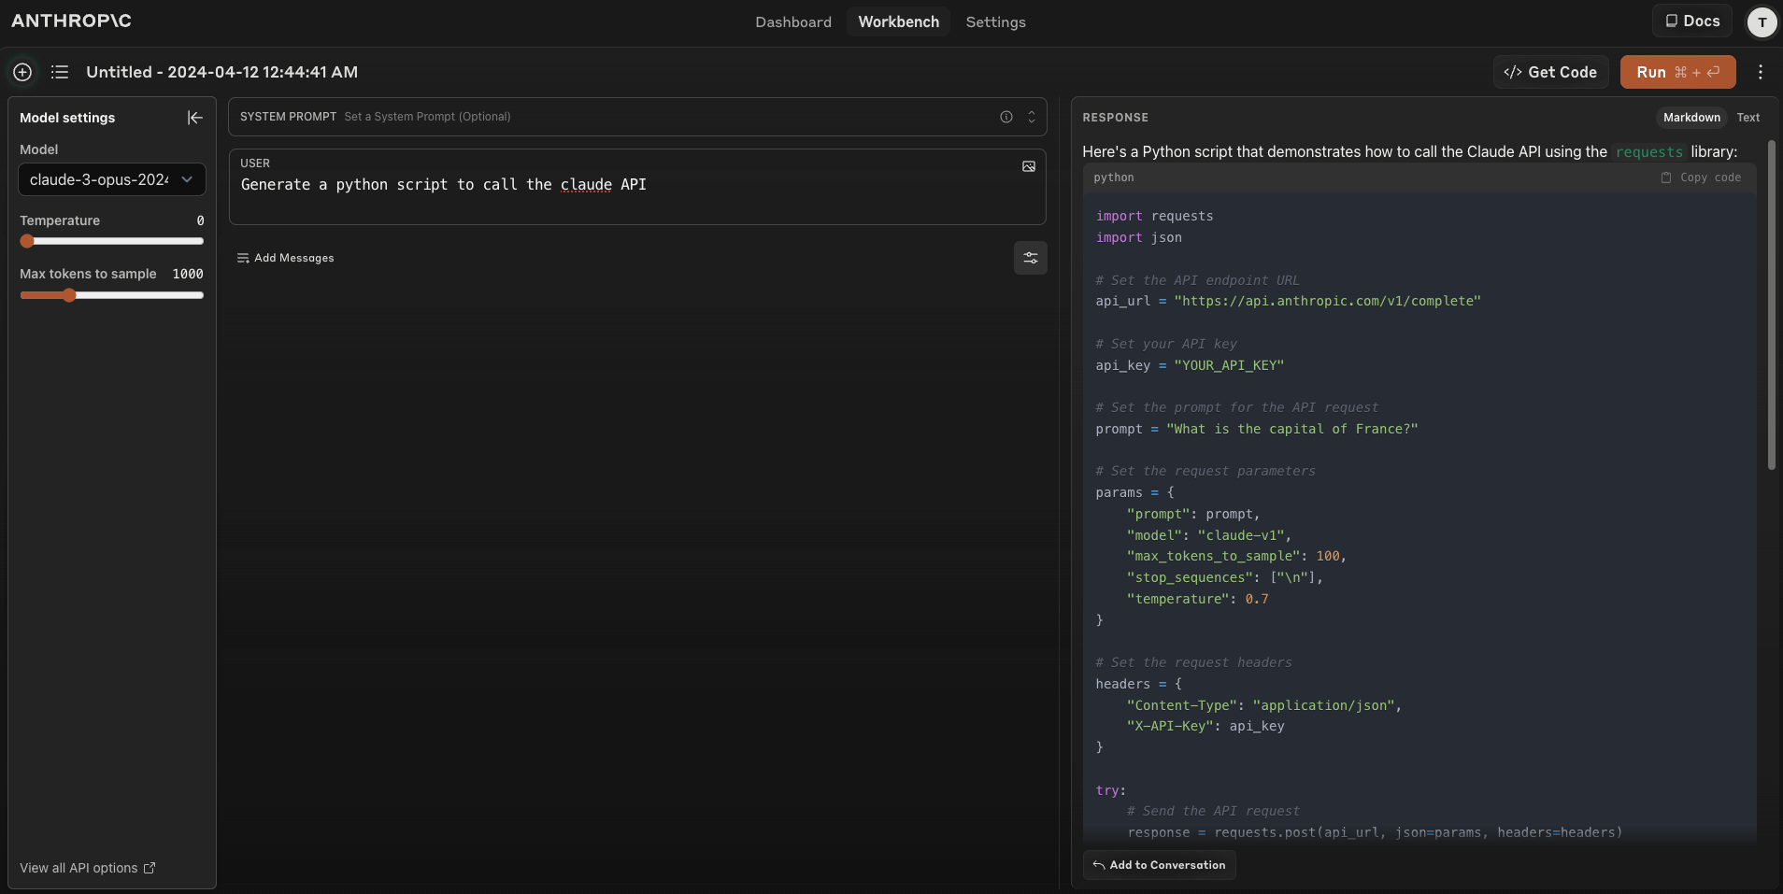Adjust the Max tokens to sample slider
This screenshot has width=1783, height=894.
pyautogui.click(x=69, y=295)
